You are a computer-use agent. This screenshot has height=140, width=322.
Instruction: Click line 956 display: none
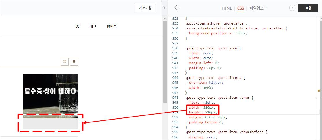tap(203, 137)
